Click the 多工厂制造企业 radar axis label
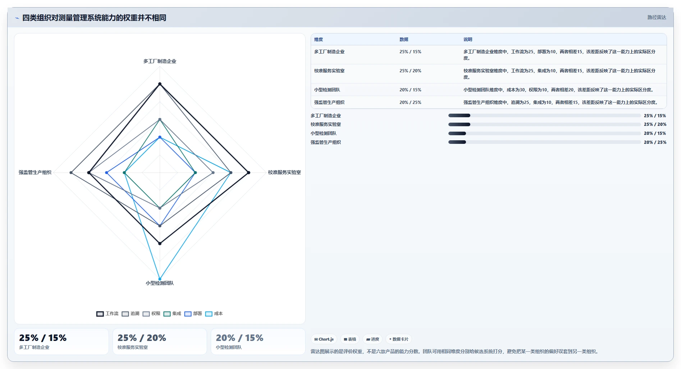This screenshot has height=369, width=681. point(160,61)
